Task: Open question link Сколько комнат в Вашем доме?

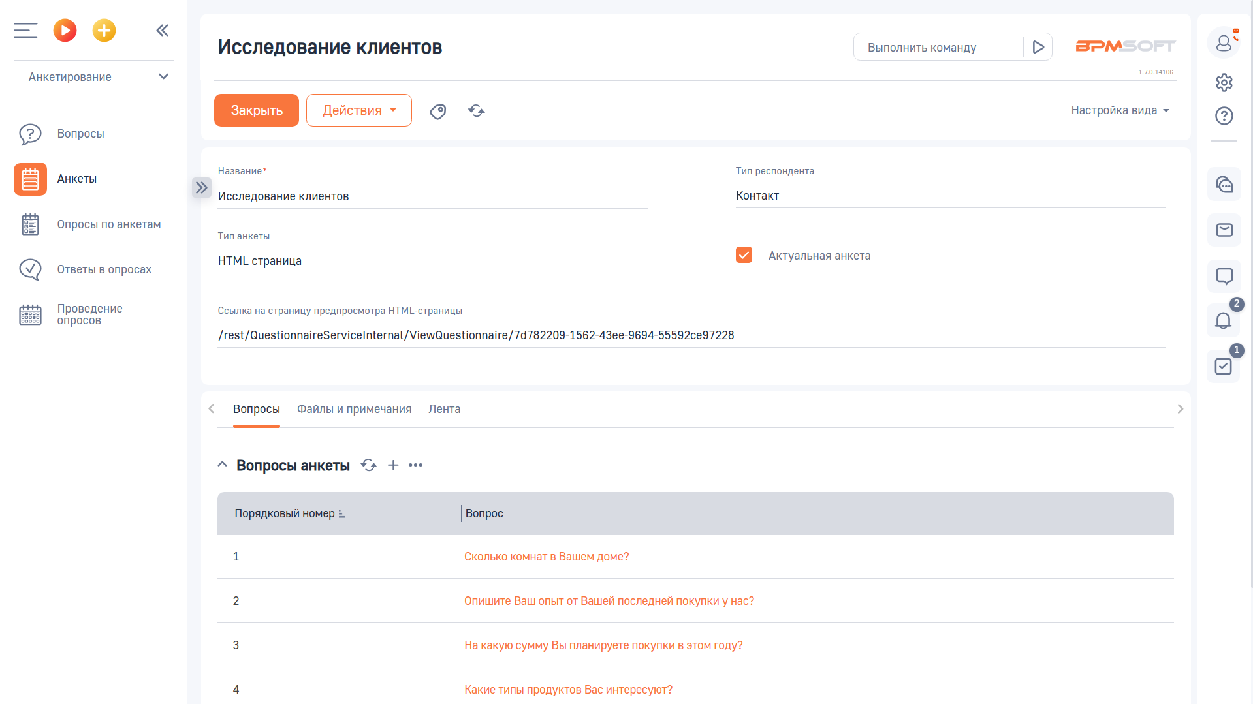Action: coord(546,557)
